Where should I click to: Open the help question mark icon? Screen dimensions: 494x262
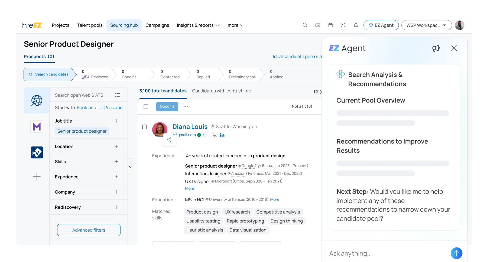click(x=343, y=25)
